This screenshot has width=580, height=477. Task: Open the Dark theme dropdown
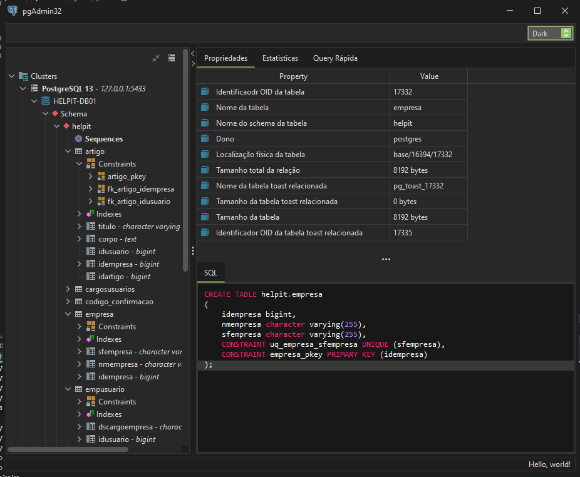(x=550, y=34)
